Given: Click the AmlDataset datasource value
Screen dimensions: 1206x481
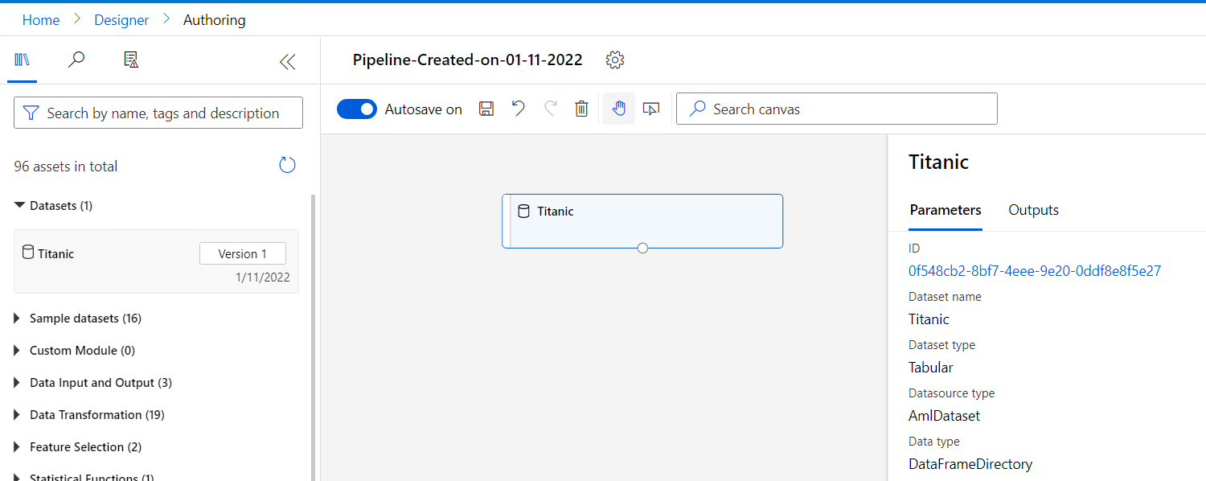Looking at the screenshot, I should [x=945, y=416].
